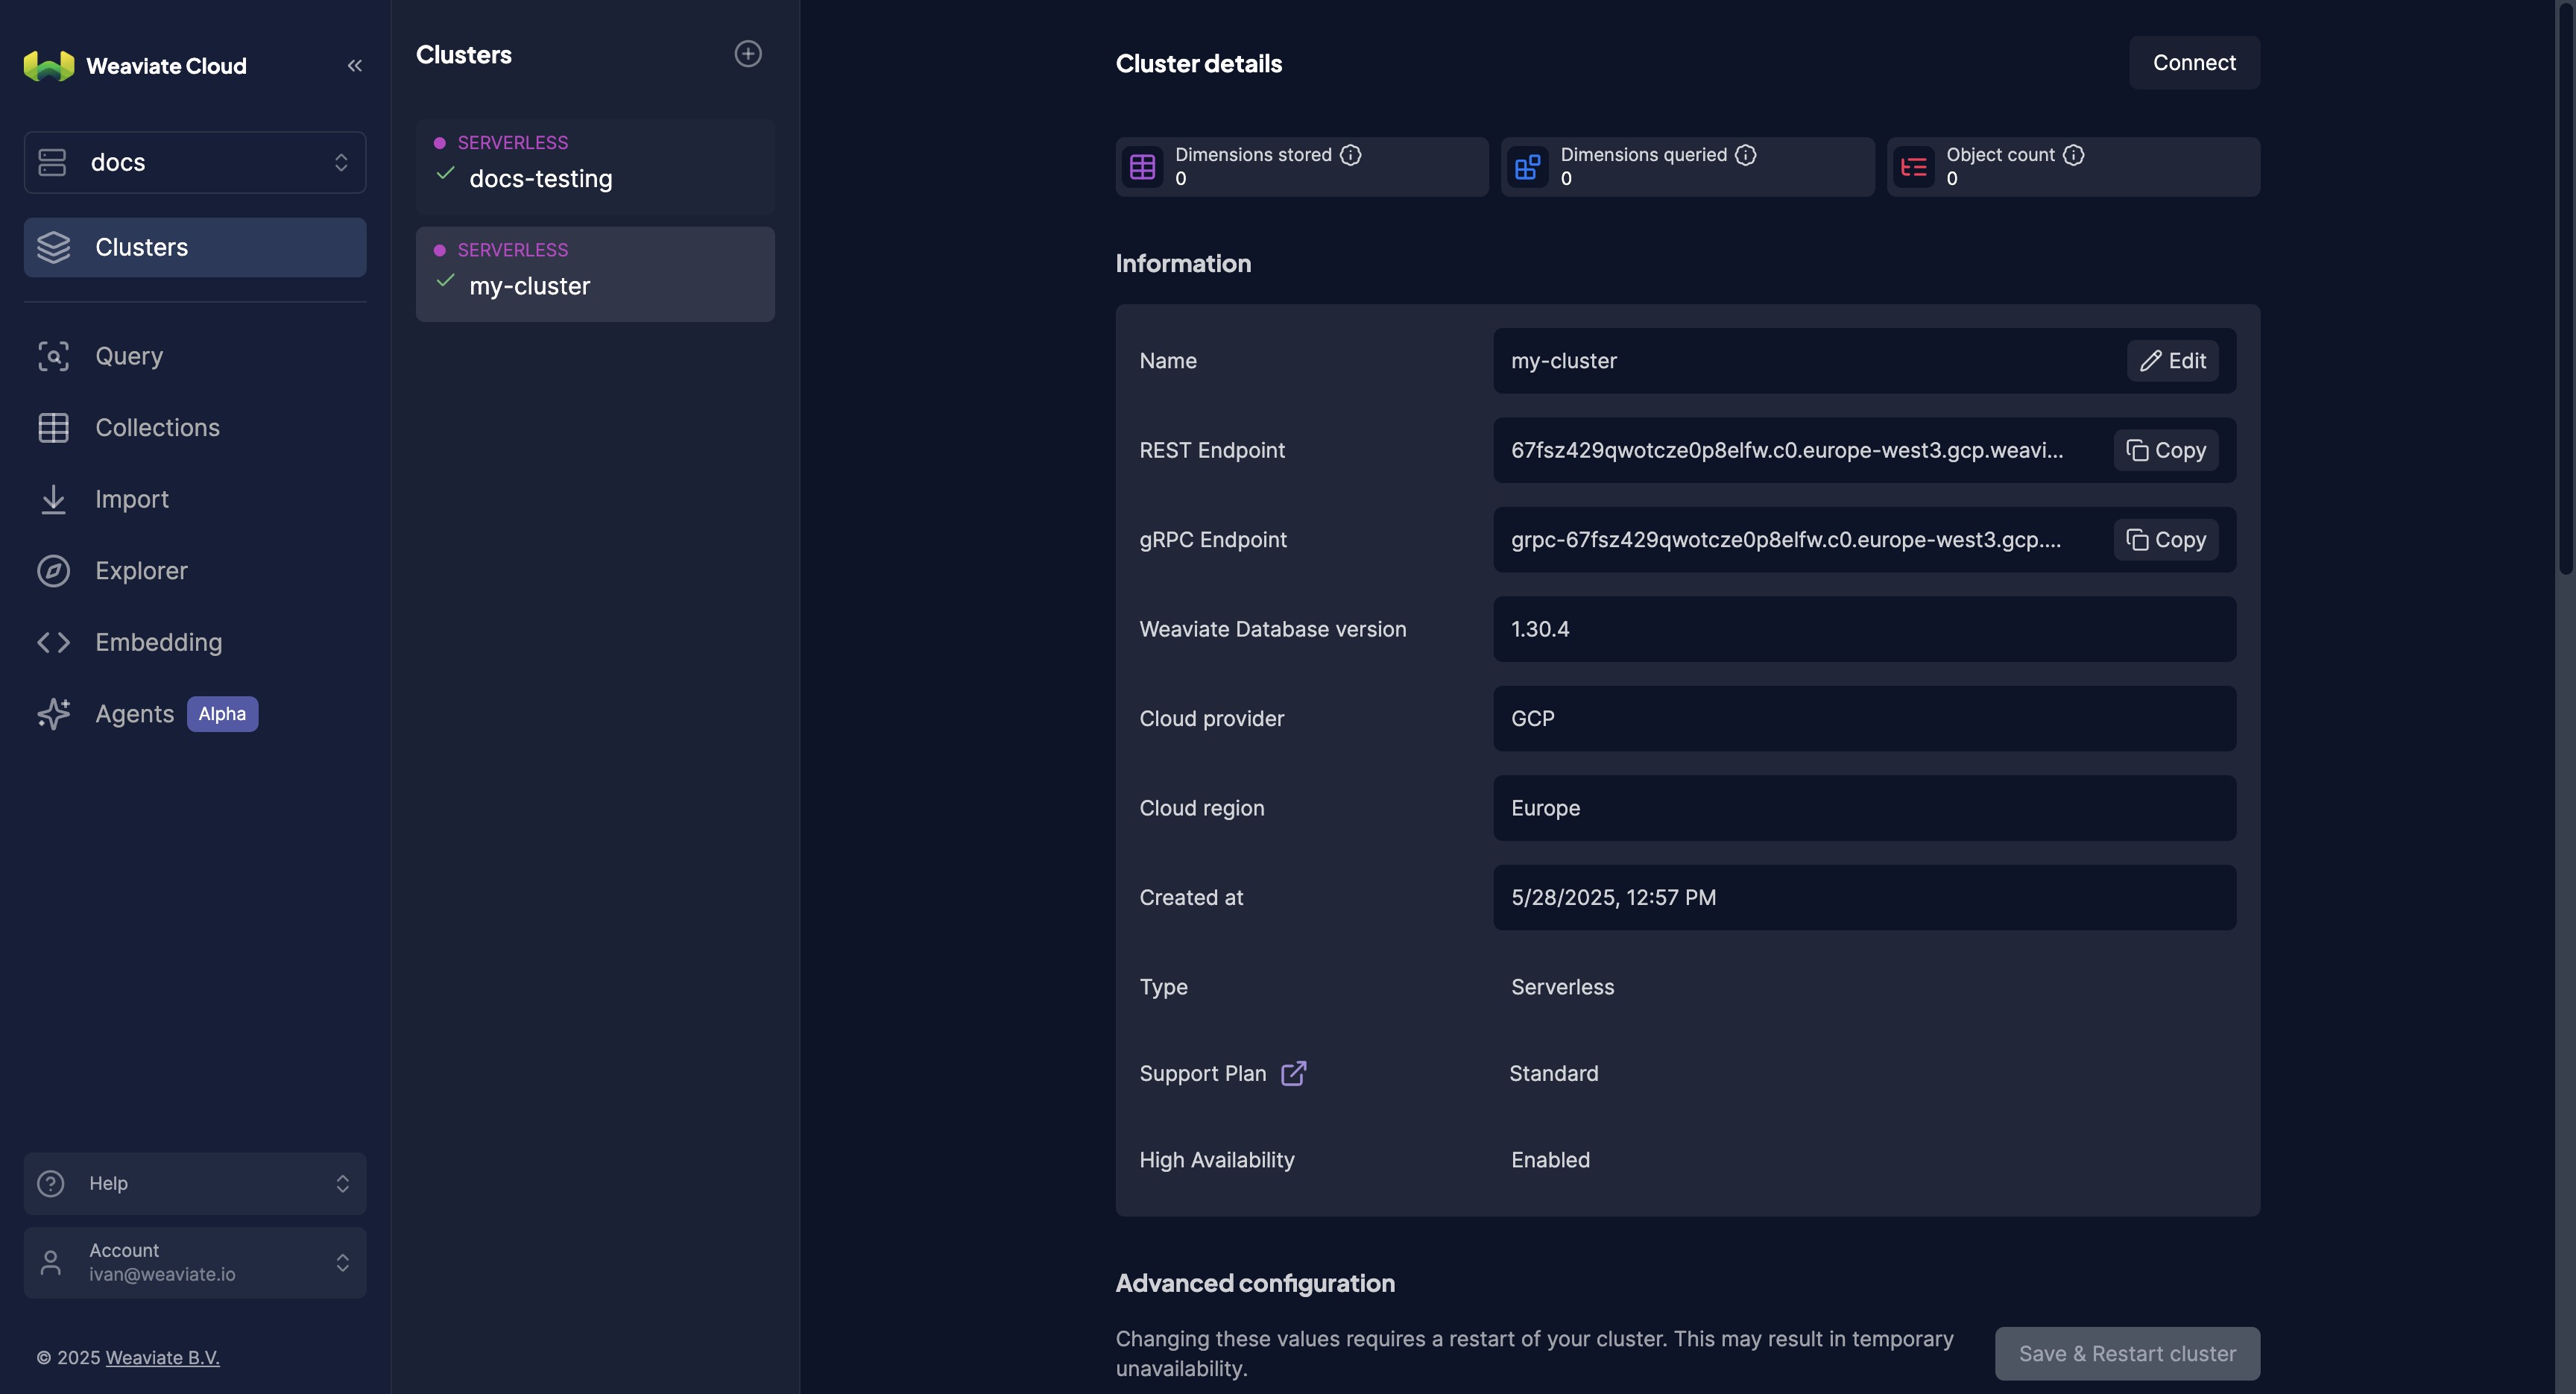Click the Serverless type value
The image size is (2576, 1394).
click(1562, 987)
